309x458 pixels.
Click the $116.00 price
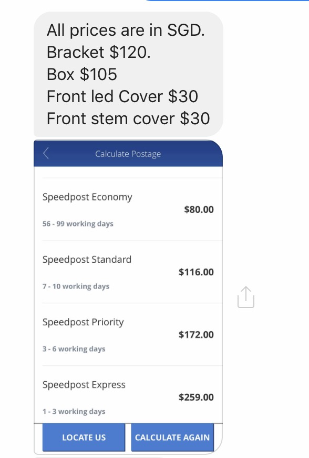(x=196, y=272)
